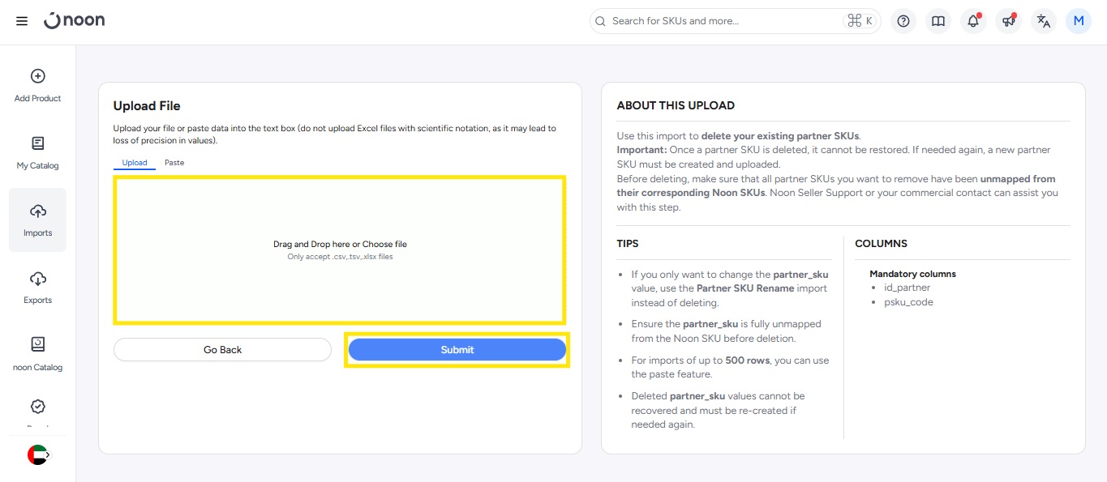Click the Add Product icon

[x=37, y=76]
